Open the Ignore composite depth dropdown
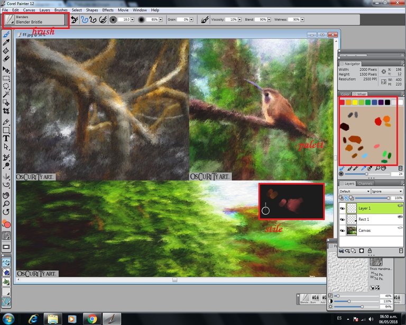Screen dimensions: 406x325 [387, 191]
